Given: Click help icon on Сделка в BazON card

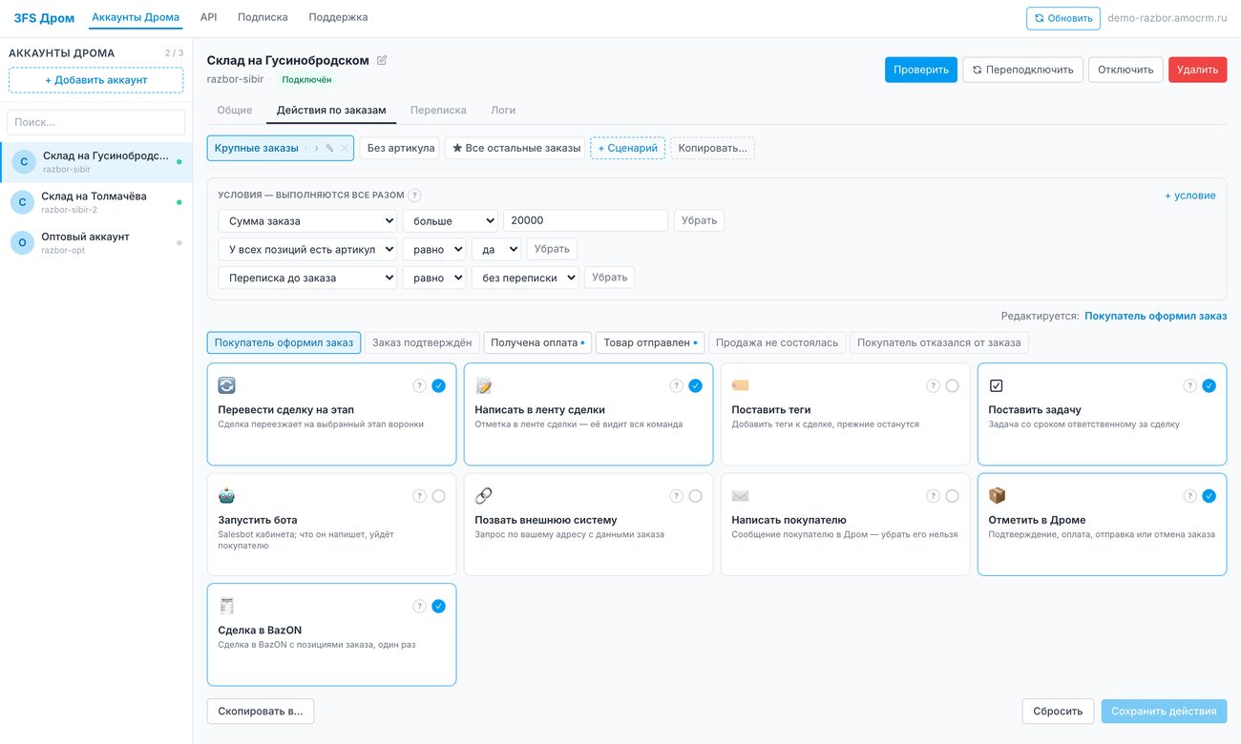Looking at the screenshot, I should click(x=419, y=607).
